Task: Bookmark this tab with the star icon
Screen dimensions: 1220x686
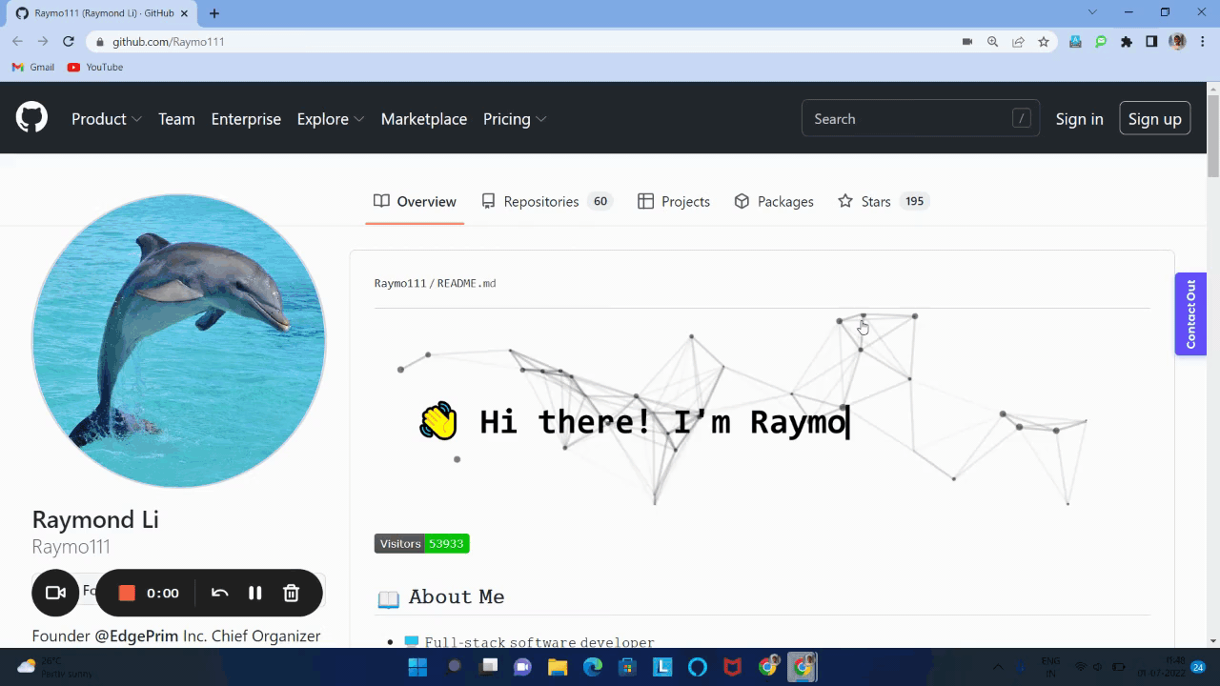Action: pos(1044,42)
